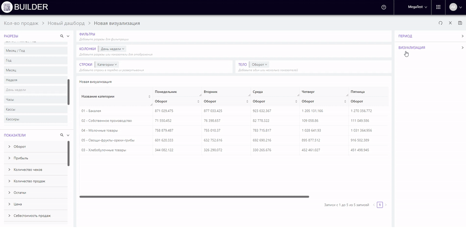
Task: Click the X icon to cancel editing
Action: 450,23
